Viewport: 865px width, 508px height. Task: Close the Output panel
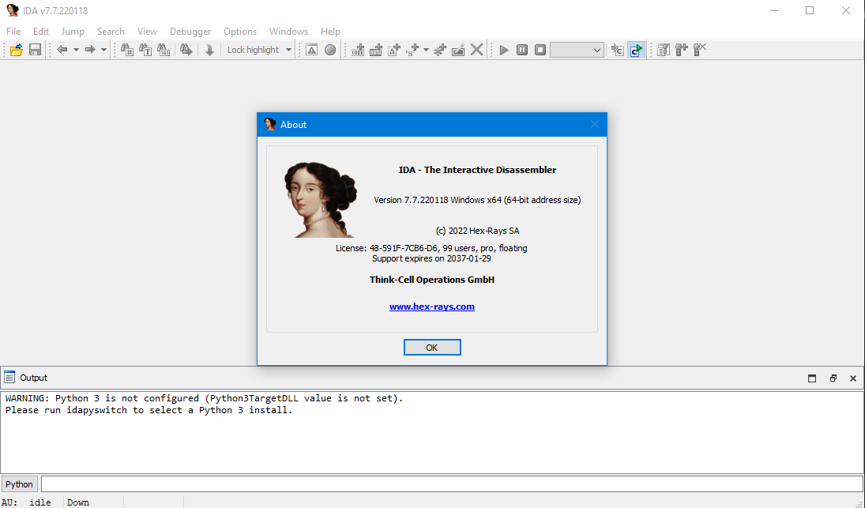click(x=853, y=378)
